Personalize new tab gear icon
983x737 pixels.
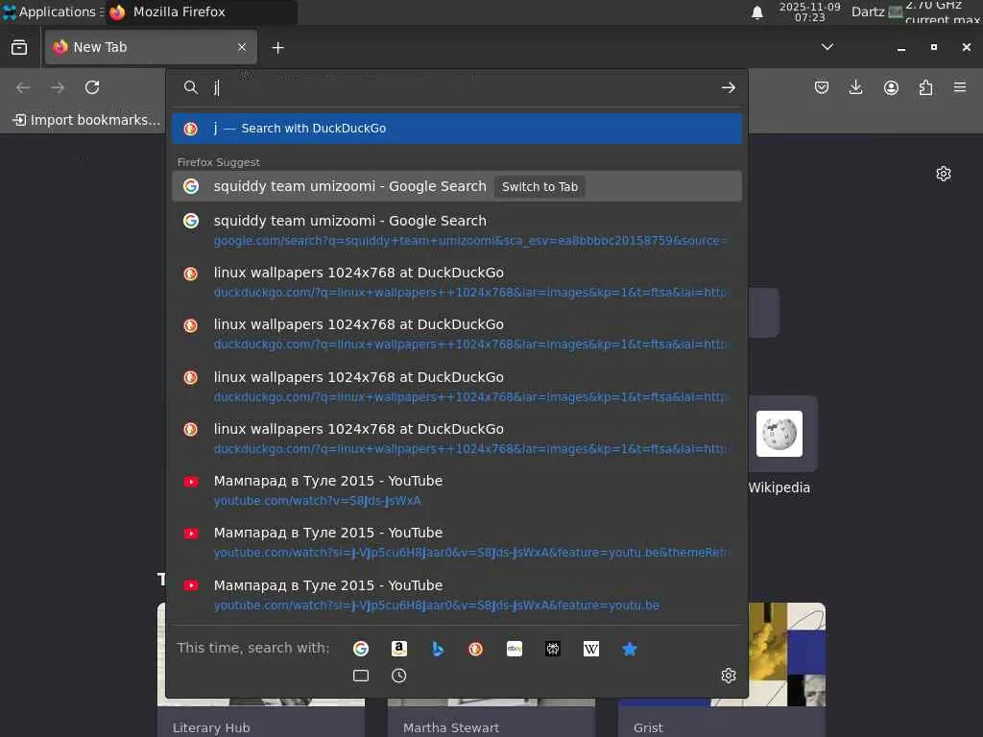tap(944, 174)
